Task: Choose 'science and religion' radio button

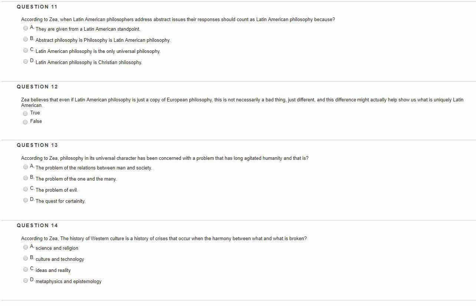Action: [25, 247]
